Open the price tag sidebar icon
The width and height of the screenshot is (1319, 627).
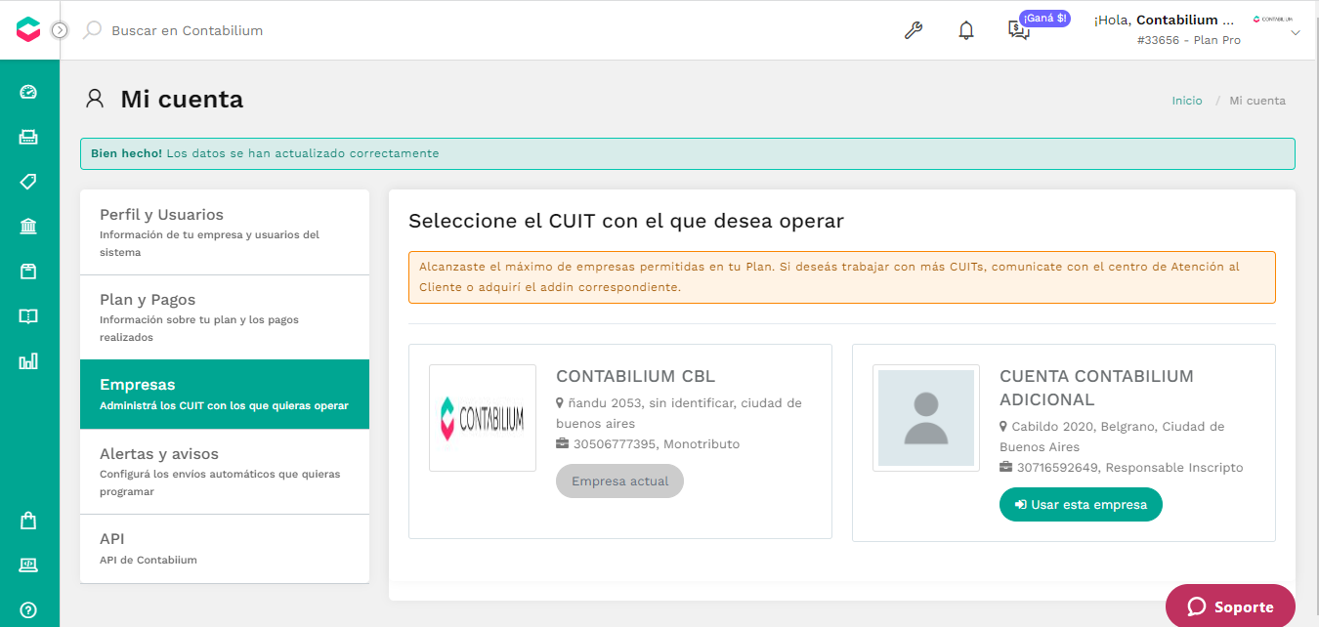click(x=28, y=182)
